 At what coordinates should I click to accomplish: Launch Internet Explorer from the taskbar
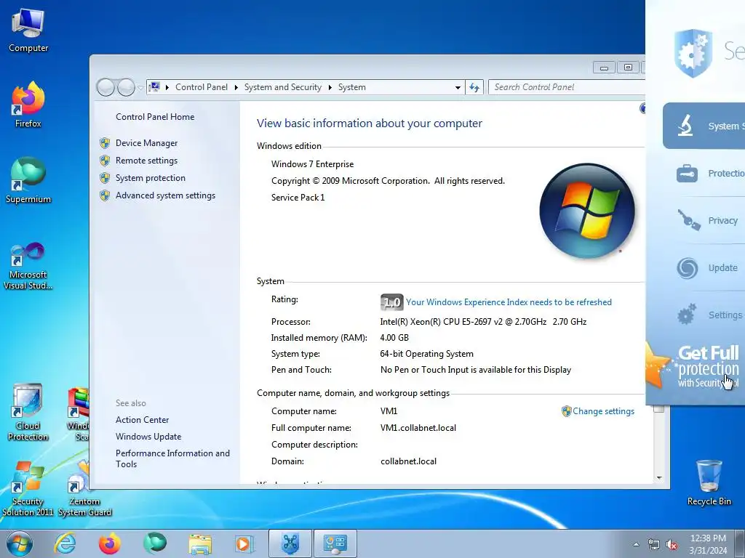tap(65, 543)
